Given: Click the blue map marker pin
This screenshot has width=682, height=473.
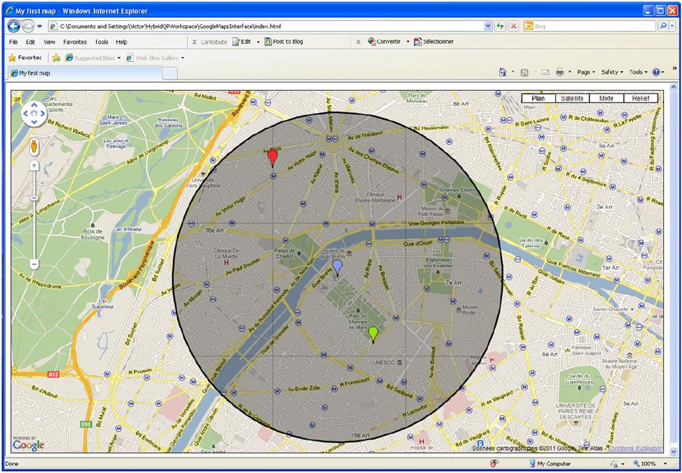Looking at the screenshot, I should (x=338, y=266).
